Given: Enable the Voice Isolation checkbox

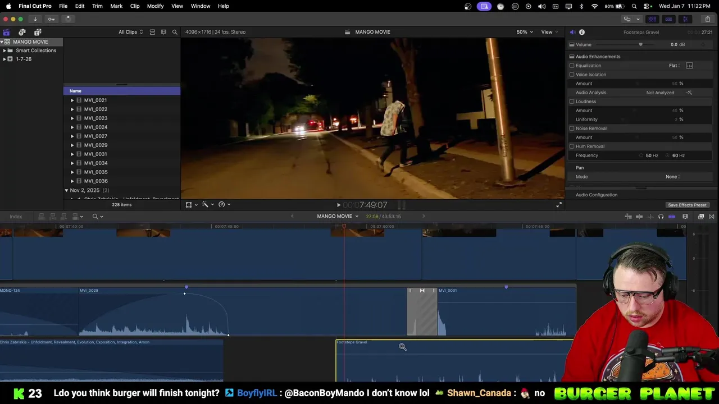Looking at the screenshot, I should click(x=572, y=75).
